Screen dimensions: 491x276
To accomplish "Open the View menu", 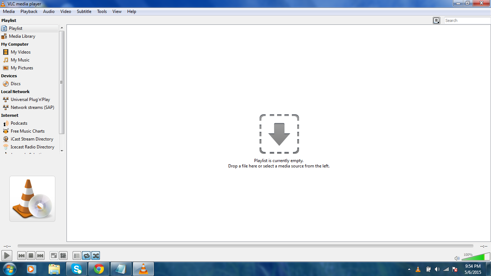I will tap(117, 11).
